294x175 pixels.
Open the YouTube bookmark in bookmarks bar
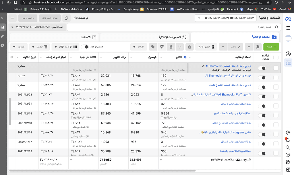[x=268, y=9]
